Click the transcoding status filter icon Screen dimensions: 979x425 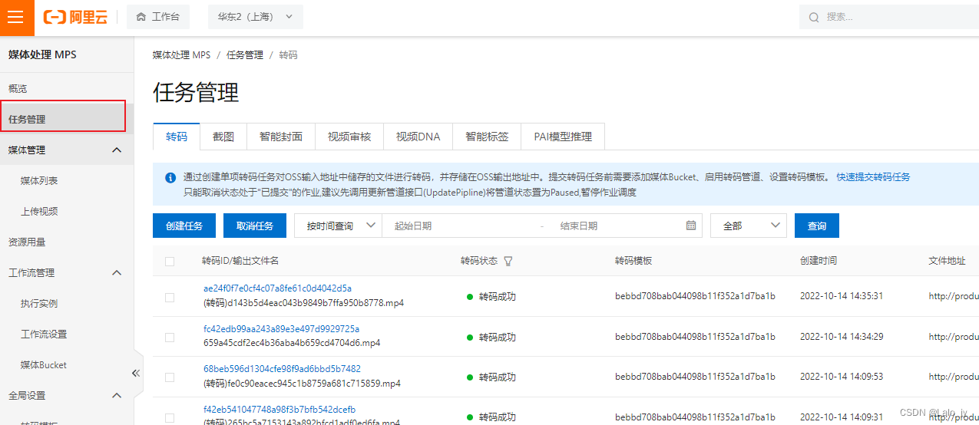[508, 261]
